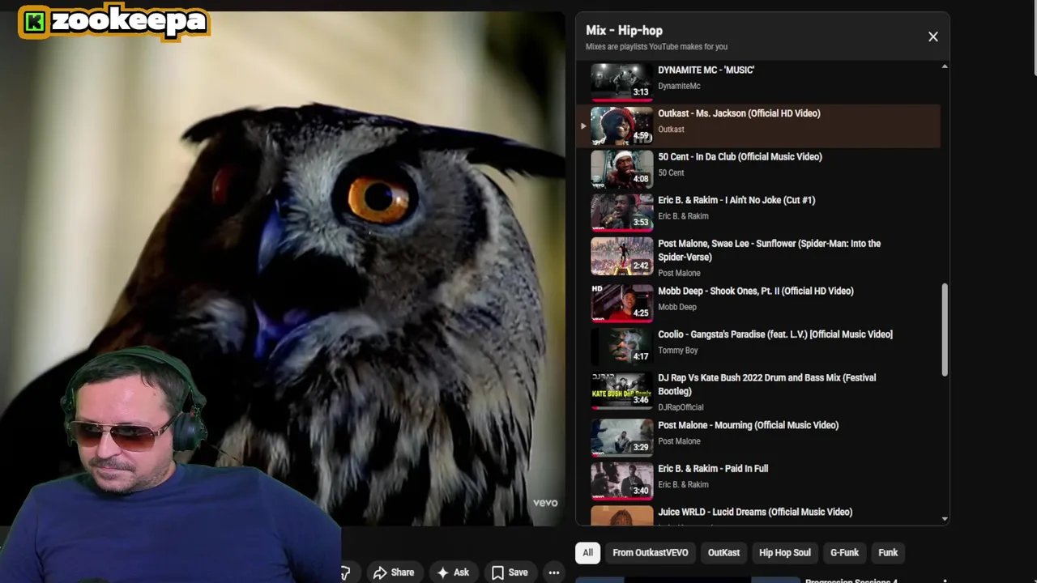1037x583 pixels.
Task: Select the From OutkastVEVO chip
Action: (651, 552)
